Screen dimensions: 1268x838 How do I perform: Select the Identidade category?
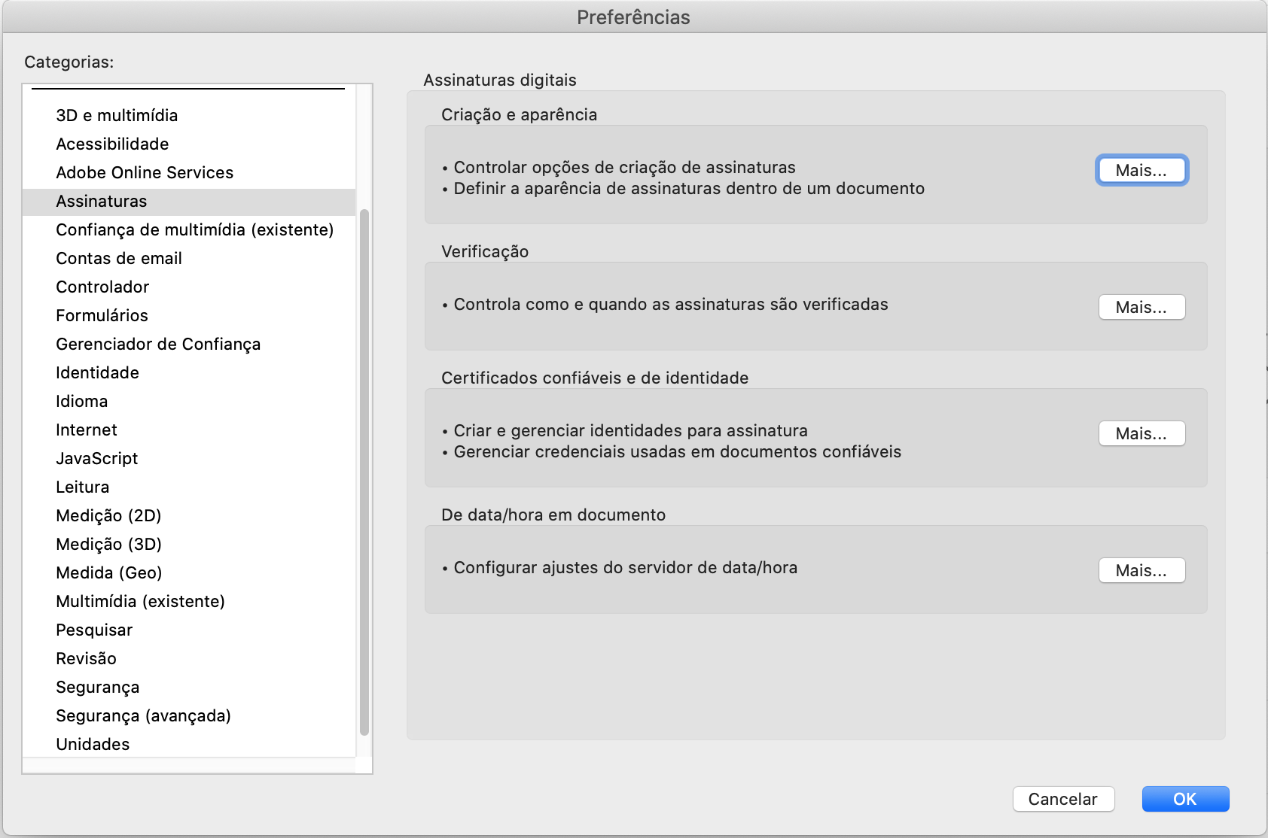coord(189,372)
